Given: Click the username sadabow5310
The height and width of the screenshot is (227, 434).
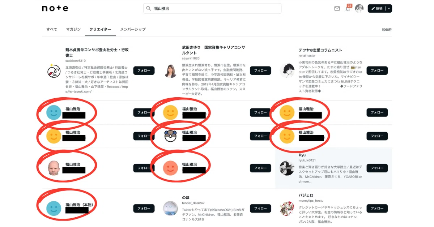Looking at the screenshot, I should click(x=76, y=61).
